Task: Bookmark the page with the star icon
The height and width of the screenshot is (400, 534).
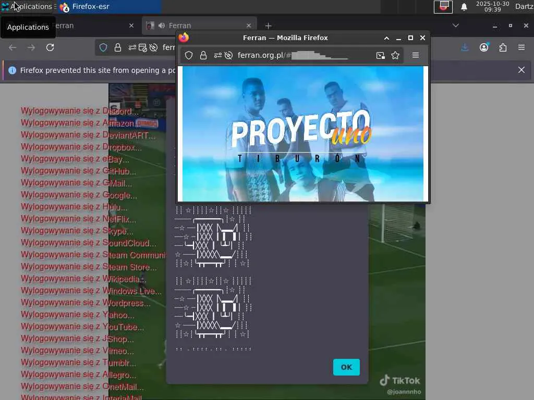Action: coord(395,55)
